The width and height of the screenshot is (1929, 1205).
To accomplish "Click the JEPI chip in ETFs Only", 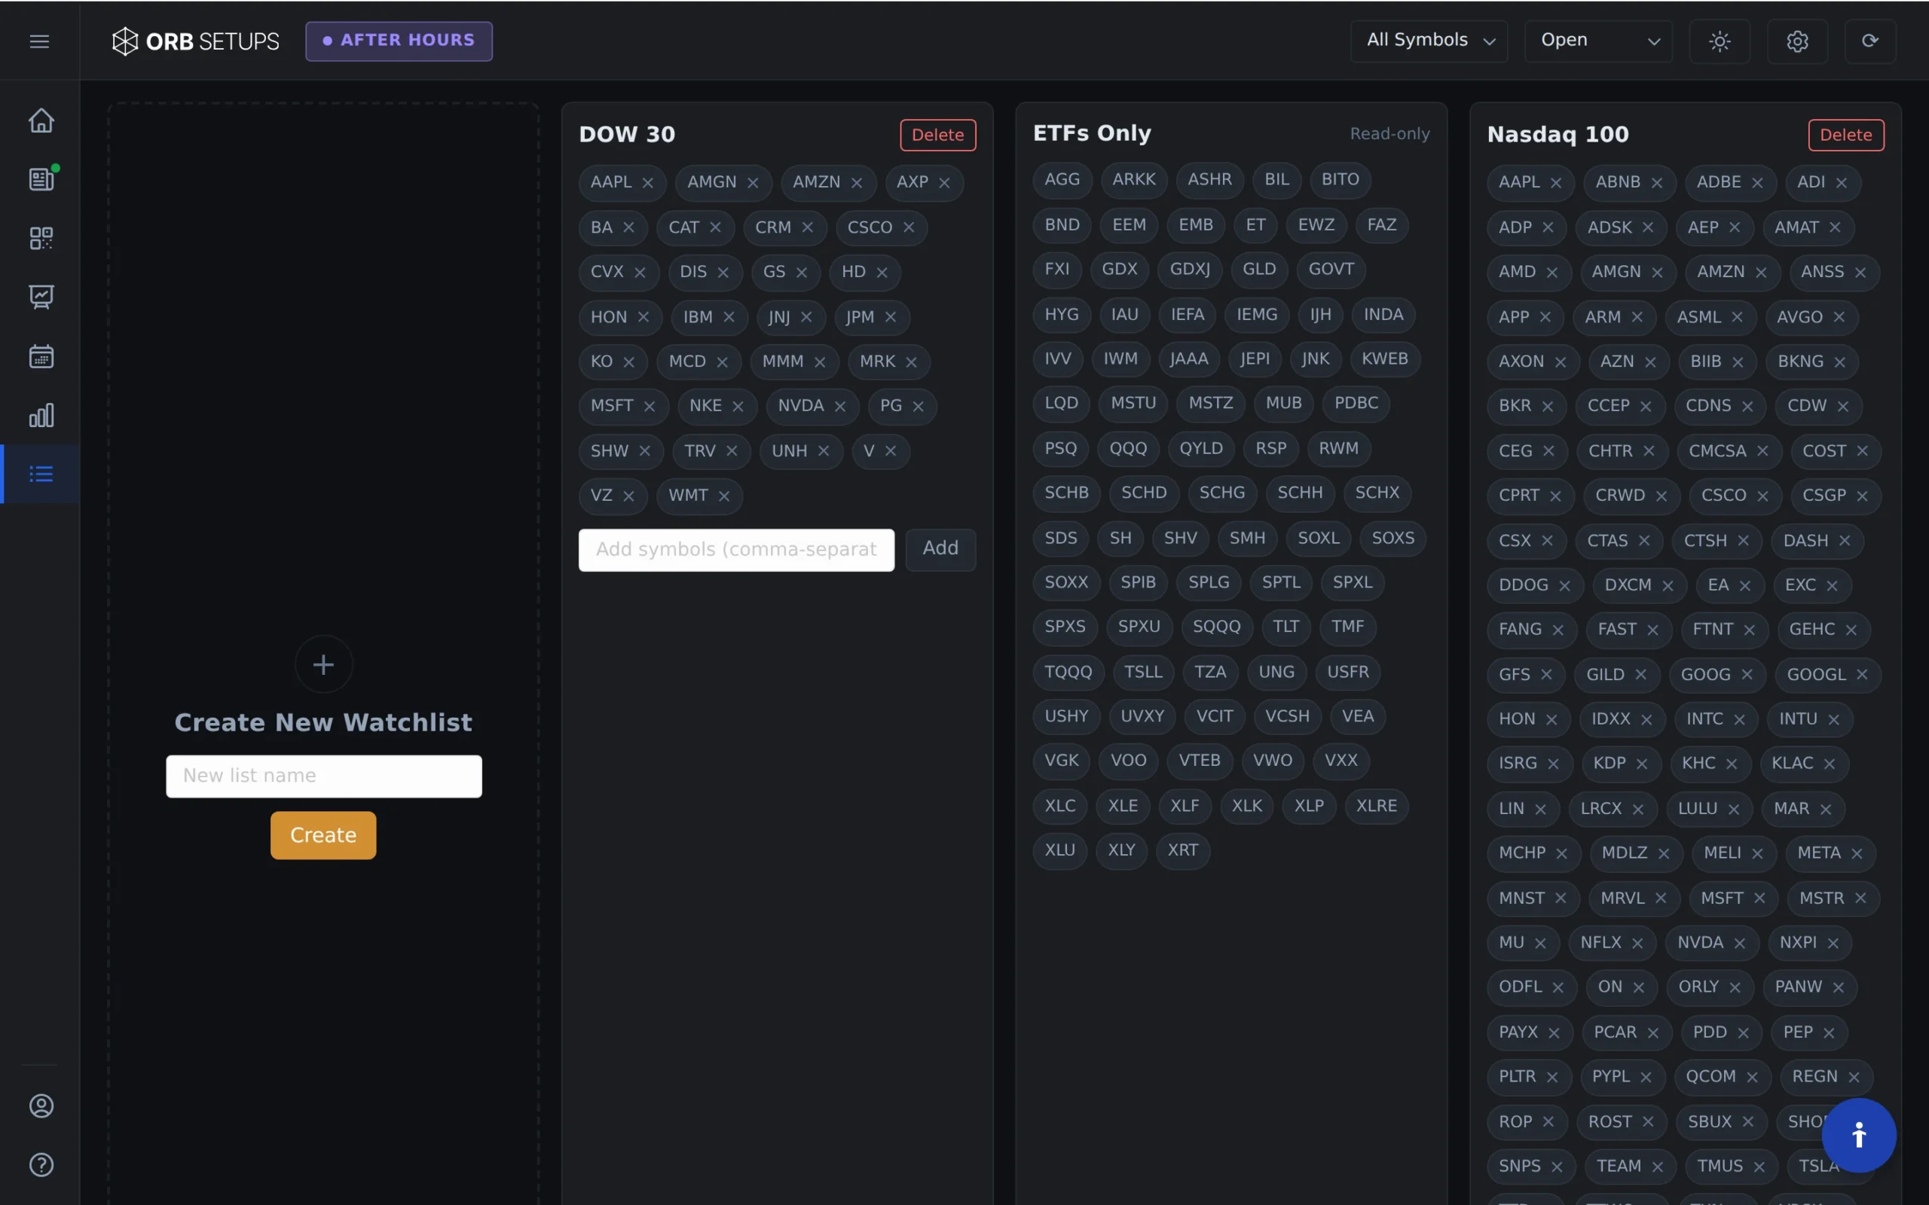I will tap(1255, 358).
